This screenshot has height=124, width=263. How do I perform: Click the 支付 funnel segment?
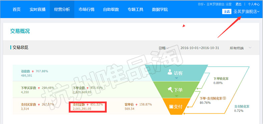(177, 107)
